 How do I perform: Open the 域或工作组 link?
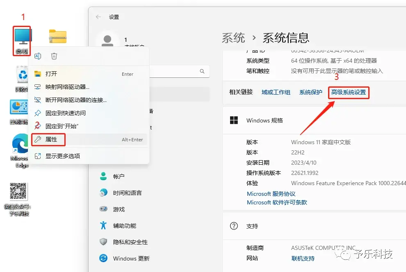[276, 92]
